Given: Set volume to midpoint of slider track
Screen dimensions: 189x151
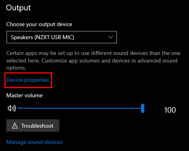Looking at the screenshot, I should (x=80, y=108).
